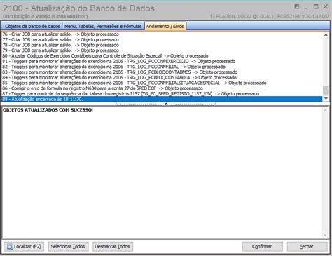Click the Fechar button
Screen dimensions: 332x256
pos(307,246)
